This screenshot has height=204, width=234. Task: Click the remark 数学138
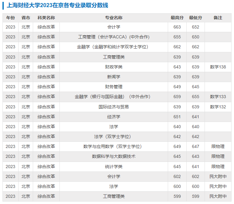coord(218,67)
